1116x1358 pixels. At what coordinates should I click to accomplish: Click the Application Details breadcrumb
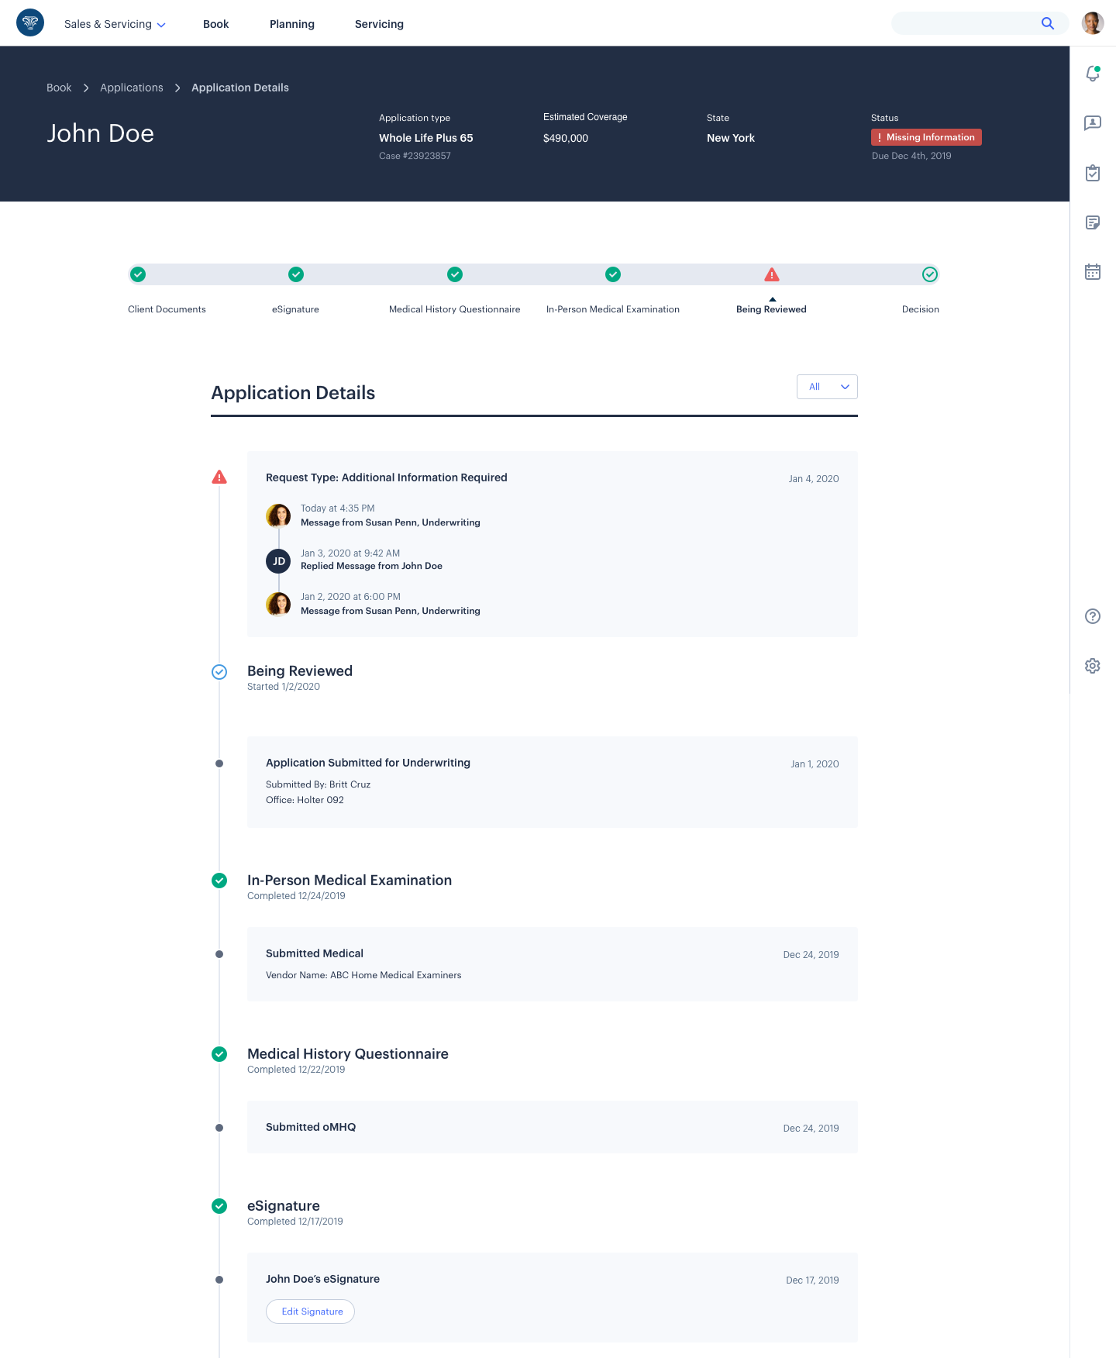[240, 88]
